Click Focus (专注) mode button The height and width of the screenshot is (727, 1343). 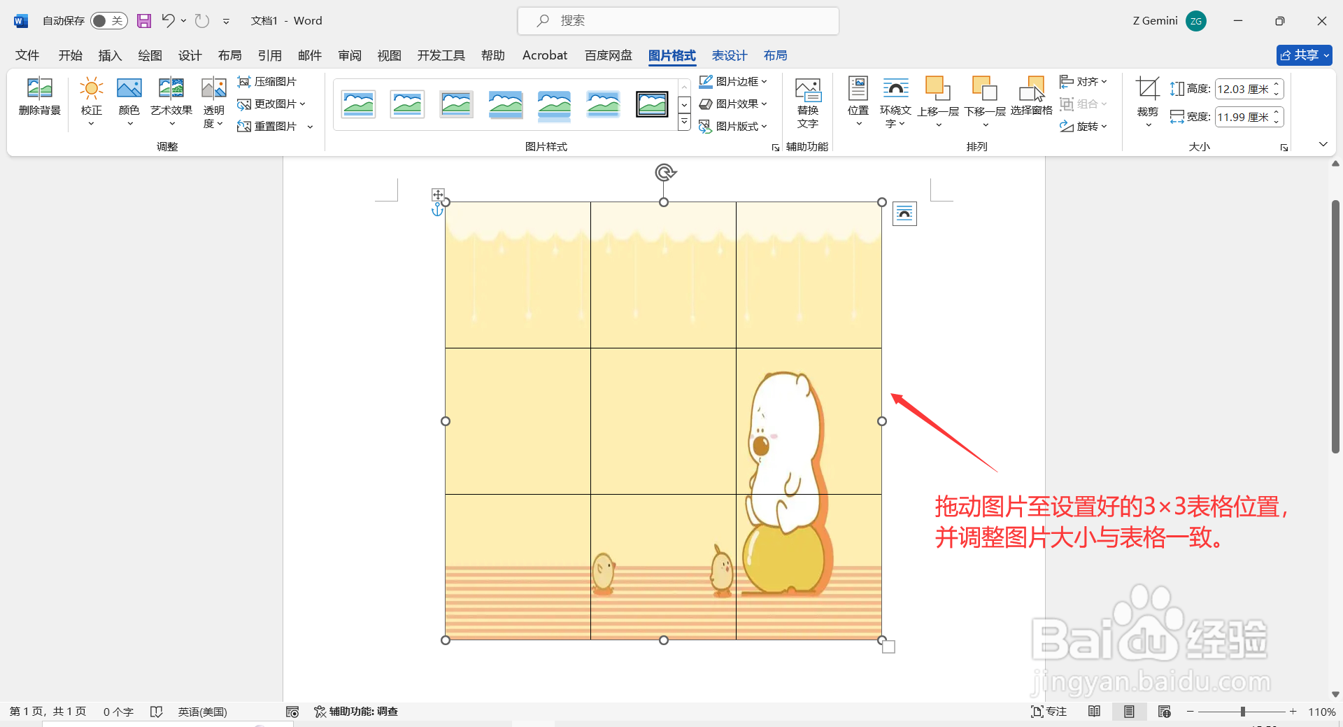(x=1049, y=712)
